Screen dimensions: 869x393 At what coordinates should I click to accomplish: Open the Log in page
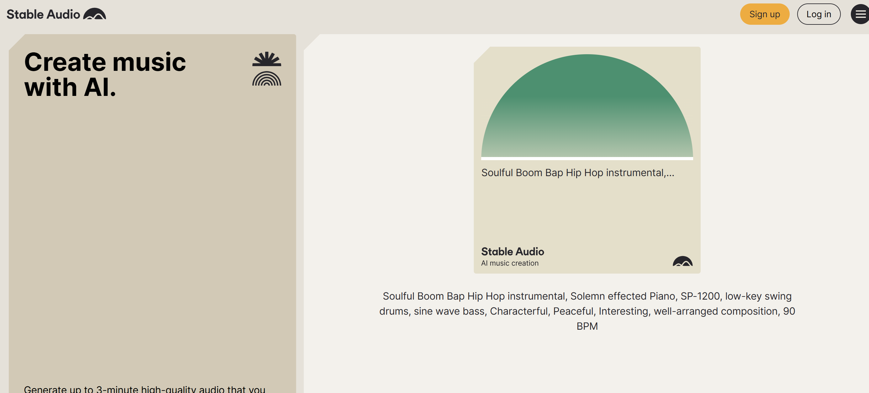tap(819, 14)
